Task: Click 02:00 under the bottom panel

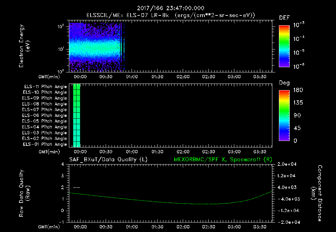Action: click(183, 227)
